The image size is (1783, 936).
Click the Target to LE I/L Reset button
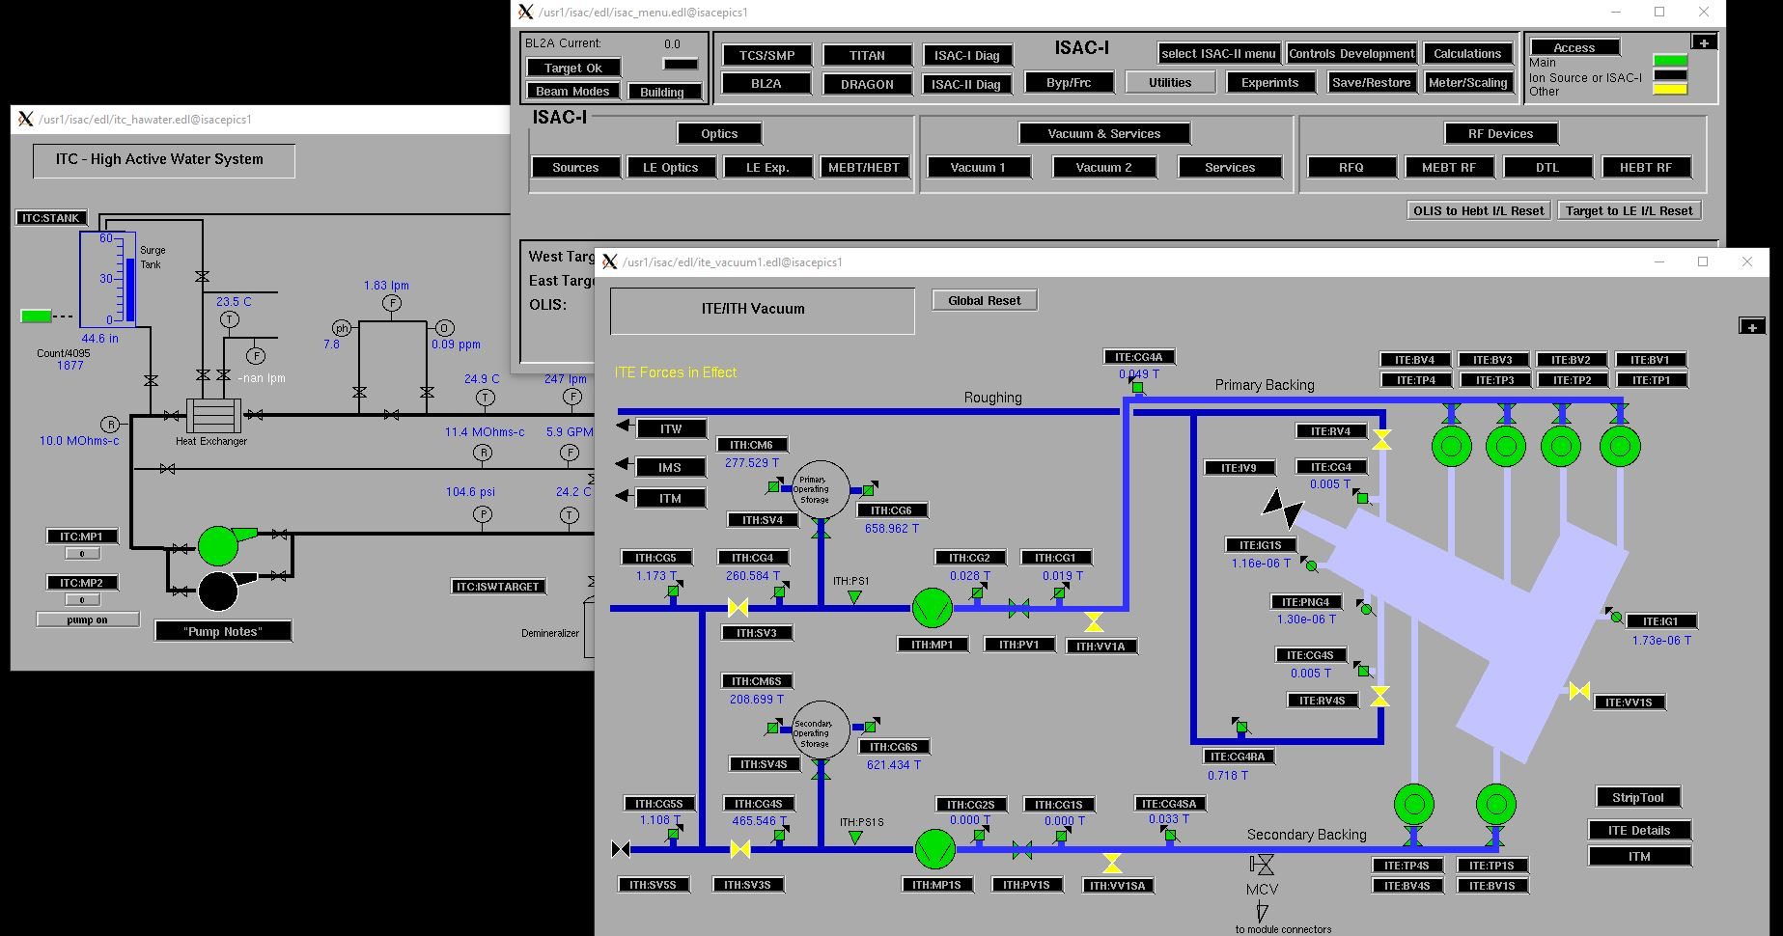[1629, 210]
